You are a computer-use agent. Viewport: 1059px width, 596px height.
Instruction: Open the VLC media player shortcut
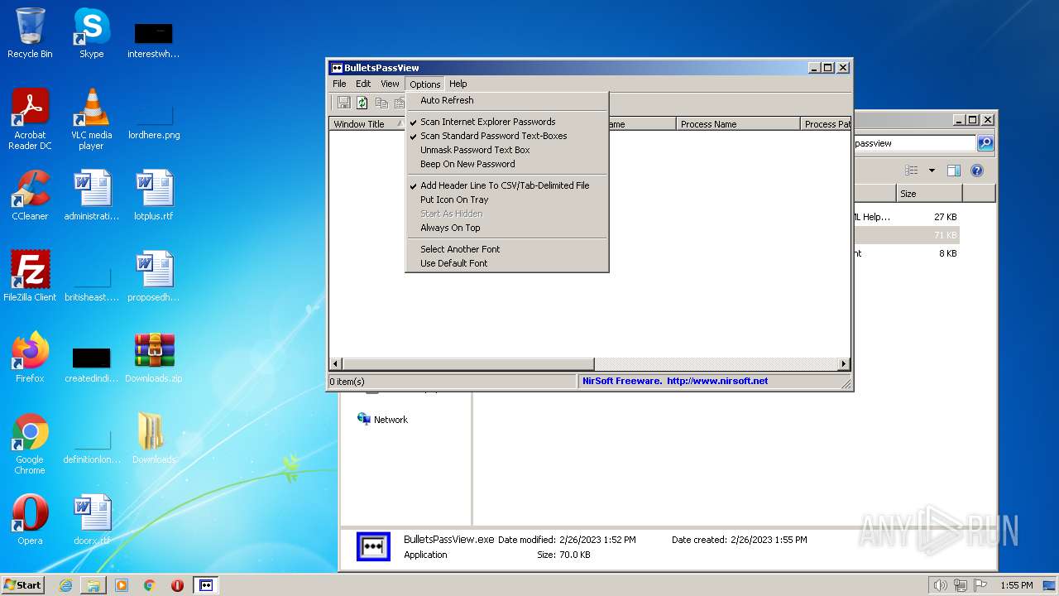click(91, 119)
